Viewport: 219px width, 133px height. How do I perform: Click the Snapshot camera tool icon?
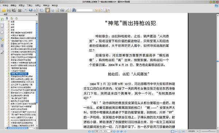pyautogui.click(x=62, y=10)
